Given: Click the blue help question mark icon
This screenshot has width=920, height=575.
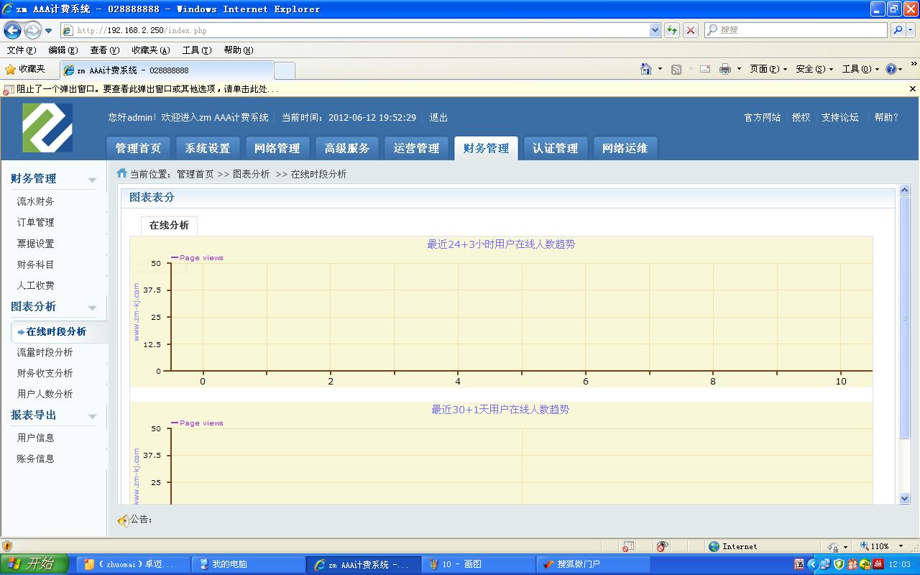Looking at the screenshot, I should coord(891,69).
